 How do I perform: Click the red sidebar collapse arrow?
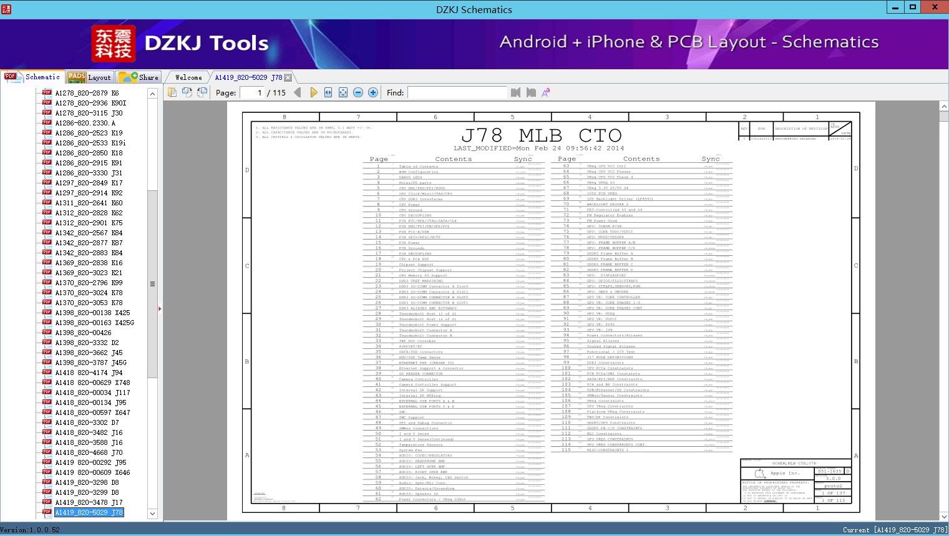[160, 308]
